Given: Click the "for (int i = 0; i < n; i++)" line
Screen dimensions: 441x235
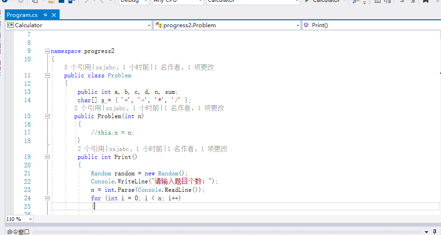Looking at the screenshot, I should point(136,198).
